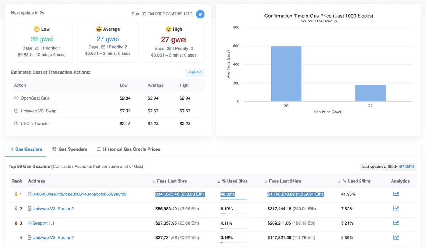This screenshot has height=247, width=426.
Task: Click the Twitter share icon
Action: coord(200,14)
